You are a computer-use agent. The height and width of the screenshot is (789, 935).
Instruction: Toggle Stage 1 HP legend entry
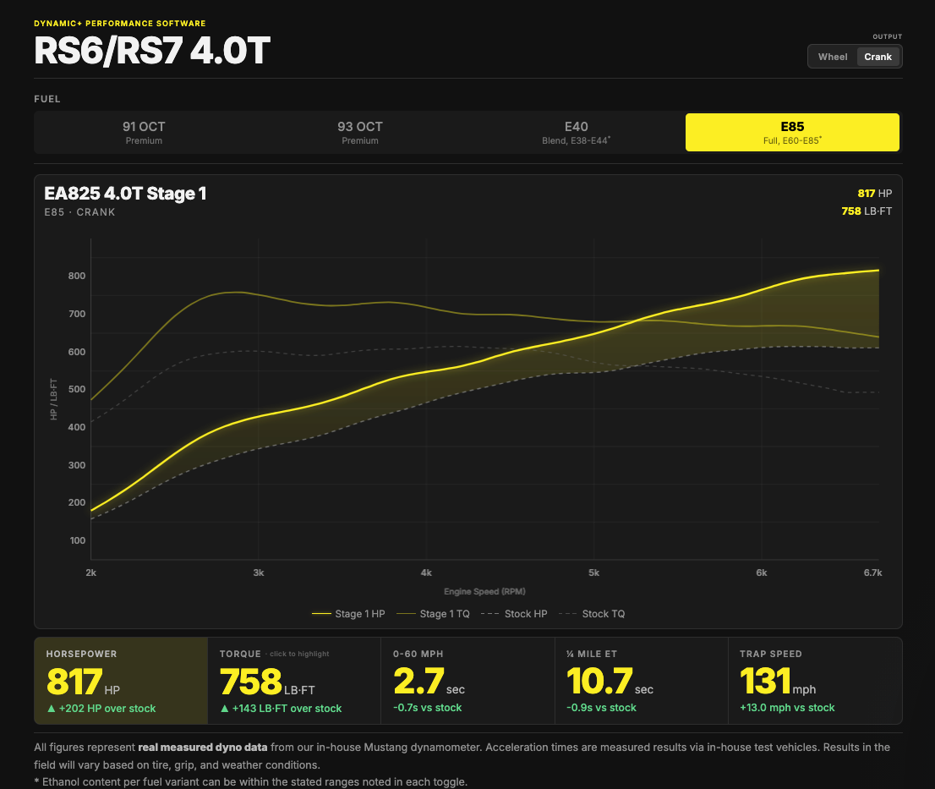[x=349, y=614]
